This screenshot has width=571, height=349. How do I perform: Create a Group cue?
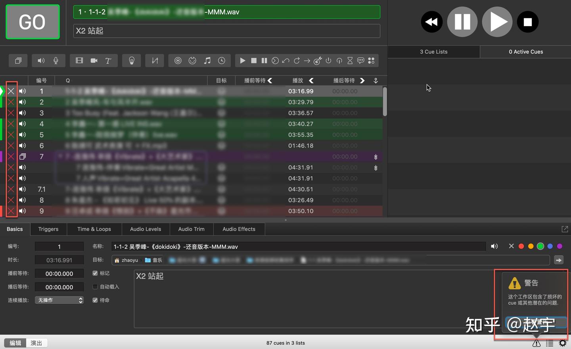click(x=18, y=60)
